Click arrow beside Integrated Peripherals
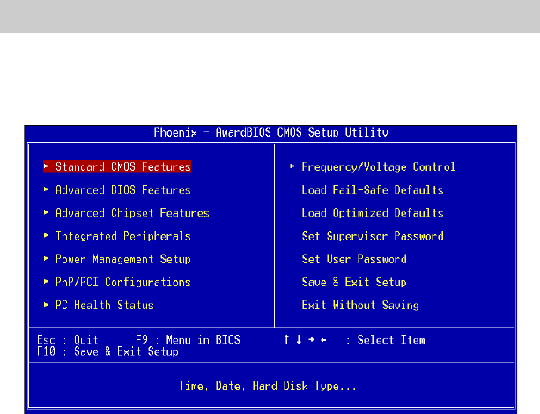540x414 pixels. click(x=46, y=235)
